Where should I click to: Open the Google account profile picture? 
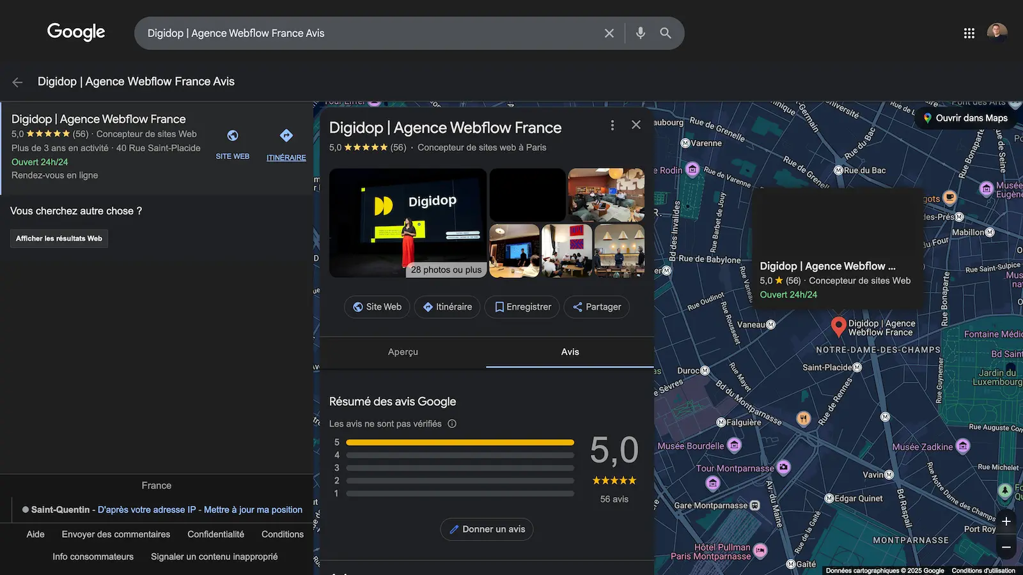pyautogui.click(x=997, y=33)
